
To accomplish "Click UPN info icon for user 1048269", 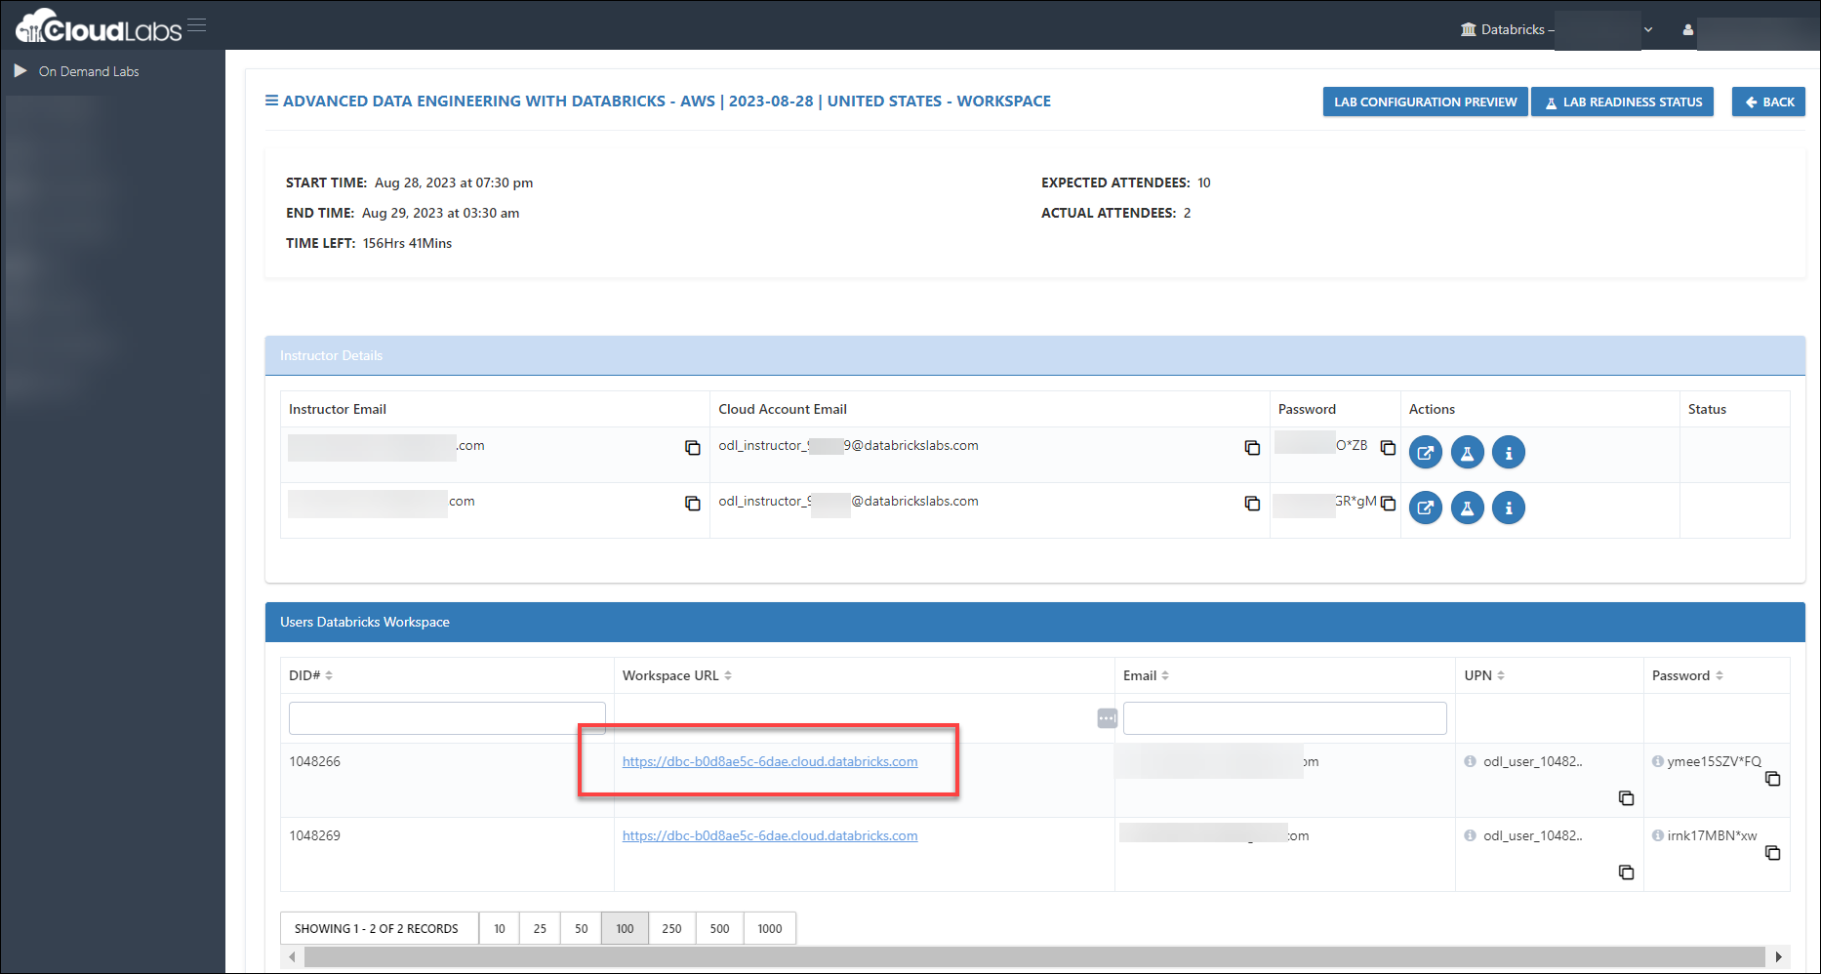I will [1470, 835].
